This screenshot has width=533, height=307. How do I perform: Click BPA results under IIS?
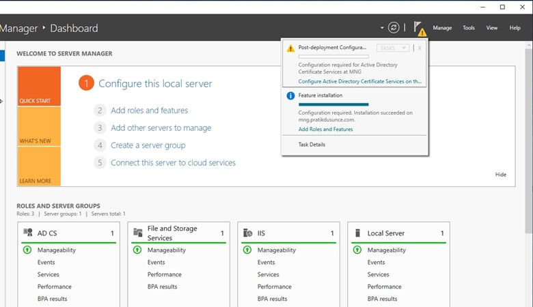tap(272, 299)
